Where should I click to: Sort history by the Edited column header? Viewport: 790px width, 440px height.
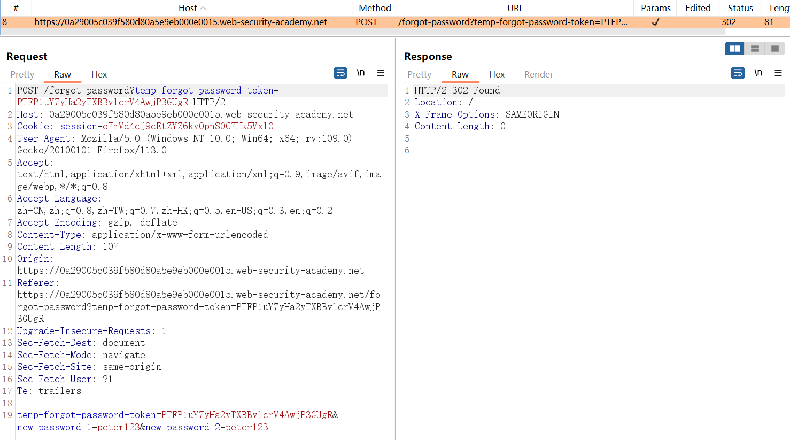pos(698,8)
